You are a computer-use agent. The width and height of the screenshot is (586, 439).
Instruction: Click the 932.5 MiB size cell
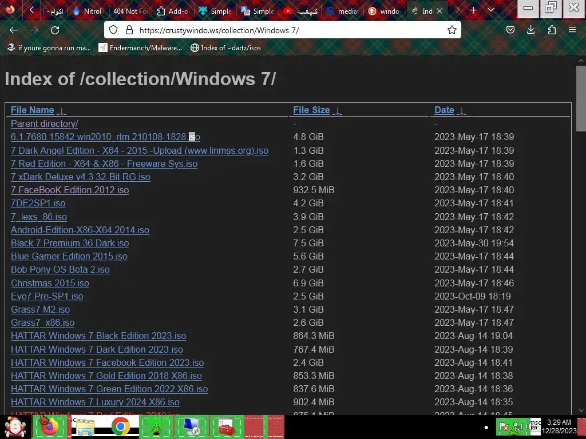coord(314,190)
